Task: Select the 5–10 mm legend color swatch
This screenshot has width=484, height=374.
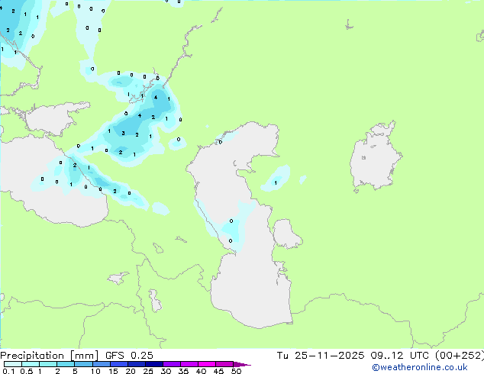Action: pos(83,364)
